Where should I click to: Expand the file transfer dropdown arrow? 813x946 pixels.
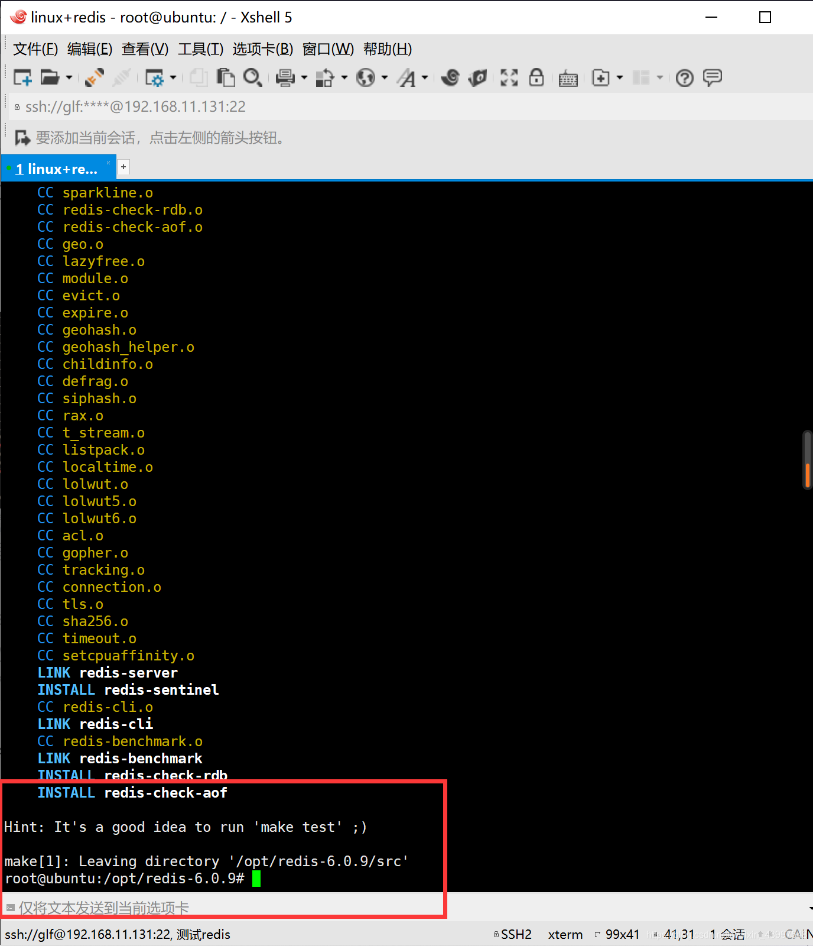point(344,77)
